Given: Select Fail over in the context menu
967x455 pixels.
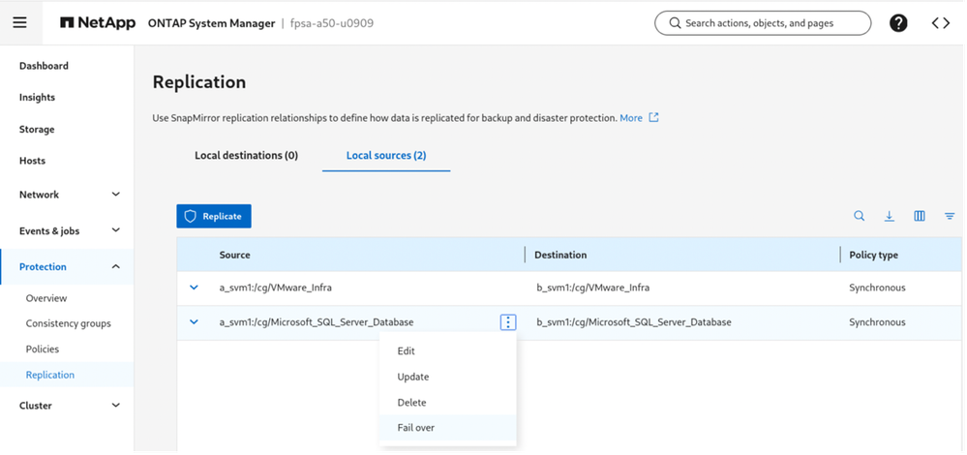Looking at the screenshot, I should (x=448, y=427).
